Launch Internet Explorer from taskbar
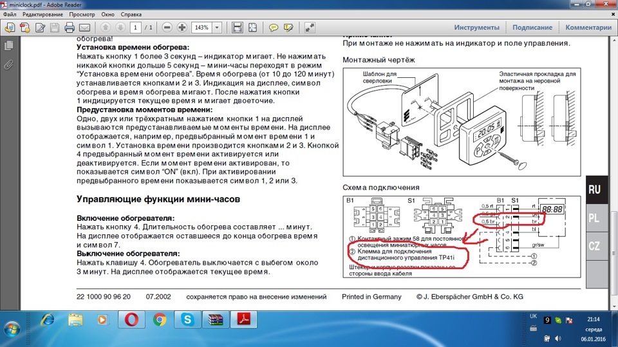This screenshot has width=618, height=347. (48, 319)
